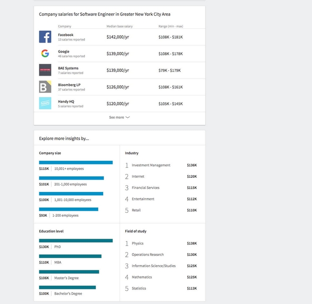Click the MBA education level bar
The width and height of the screenshot is (312, 304).
70,256
